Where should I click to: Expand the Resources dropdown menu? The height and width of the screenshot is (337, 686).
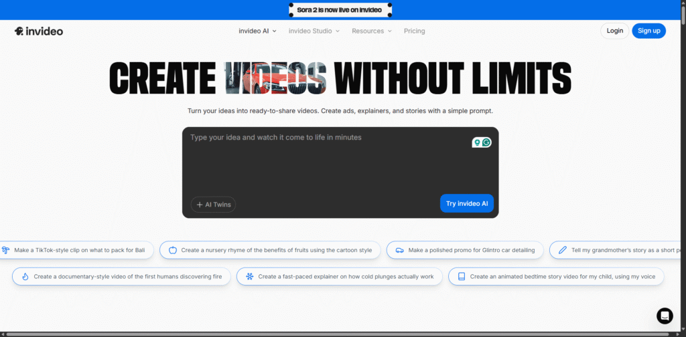372,31
